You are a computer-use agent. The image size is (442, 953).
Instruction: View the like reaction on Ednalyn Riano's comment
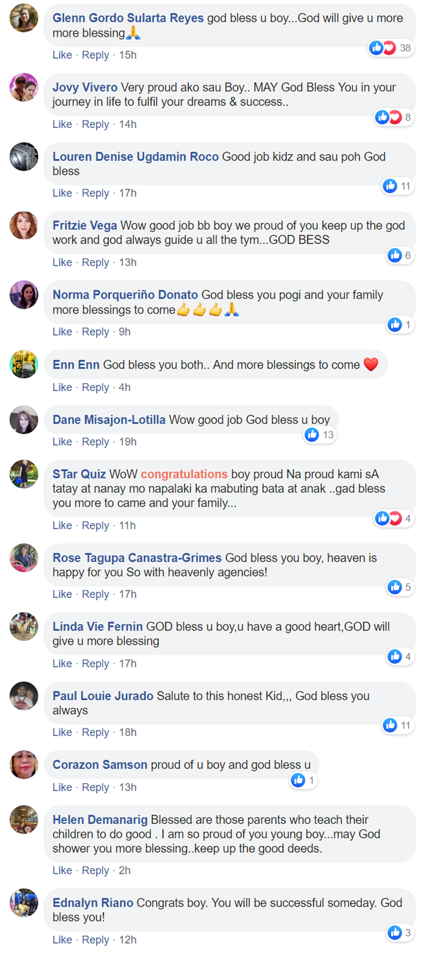(394, 932)
